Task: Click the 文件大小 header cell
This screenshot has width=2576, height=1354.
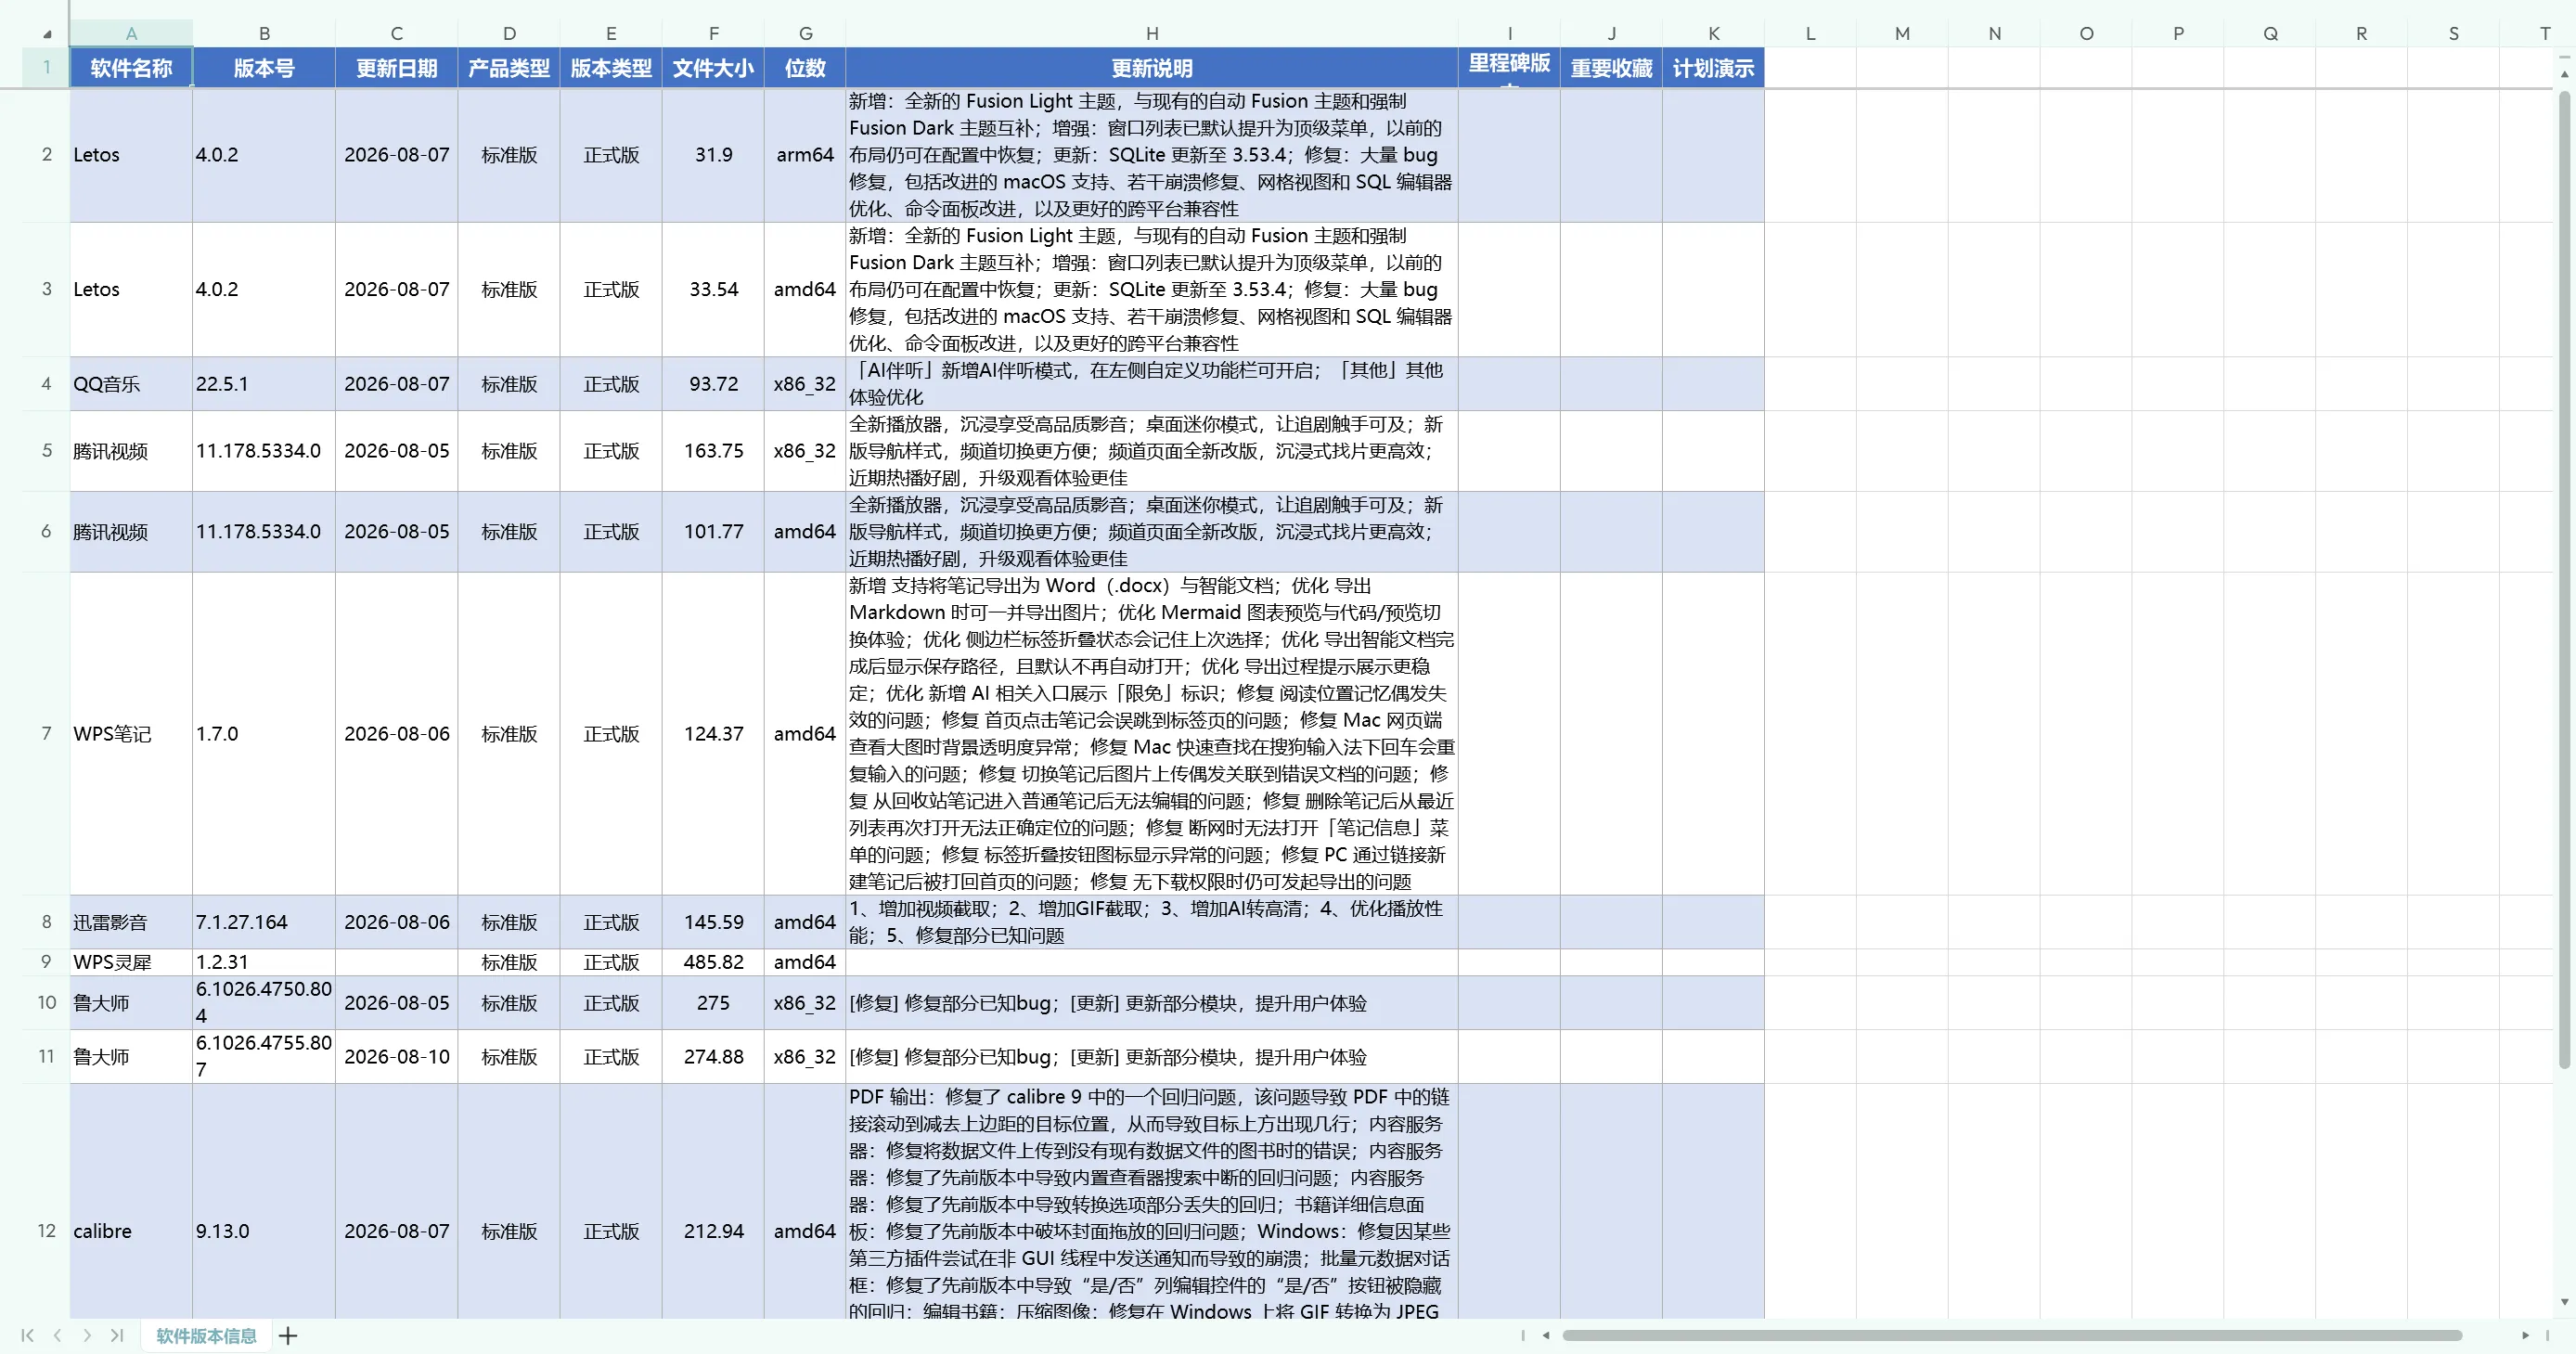Action: (713, 68)
